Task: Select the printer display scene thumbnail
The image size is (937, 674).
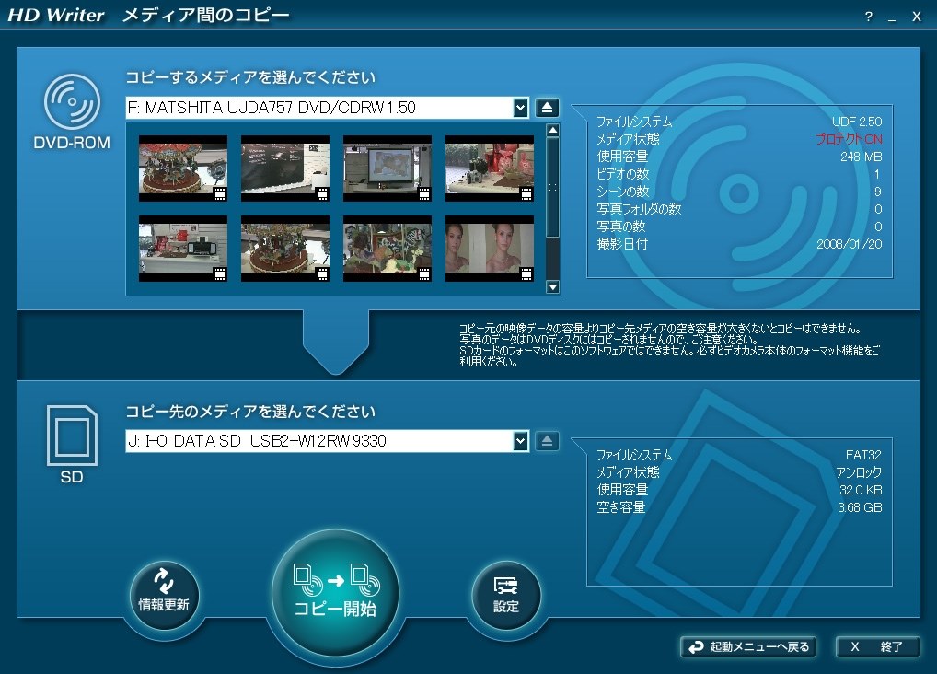Action: (183, 249)
